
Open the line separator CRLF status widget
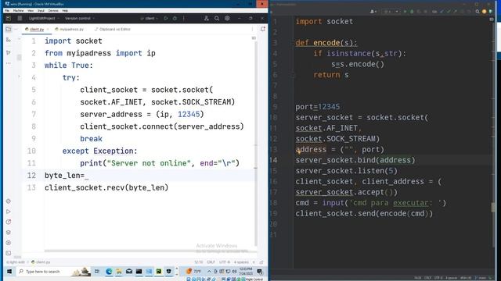[x=211, y=262]
